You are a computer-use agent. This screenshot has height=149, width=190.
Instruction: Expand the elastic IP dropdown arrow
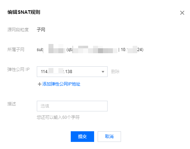103,72
